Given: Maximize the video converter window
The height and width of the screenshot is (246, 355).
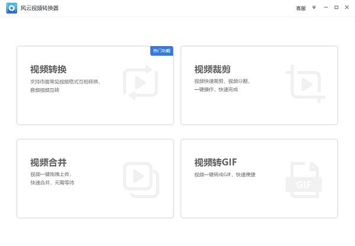Looking at the screenshot, I should coord(336,8).
